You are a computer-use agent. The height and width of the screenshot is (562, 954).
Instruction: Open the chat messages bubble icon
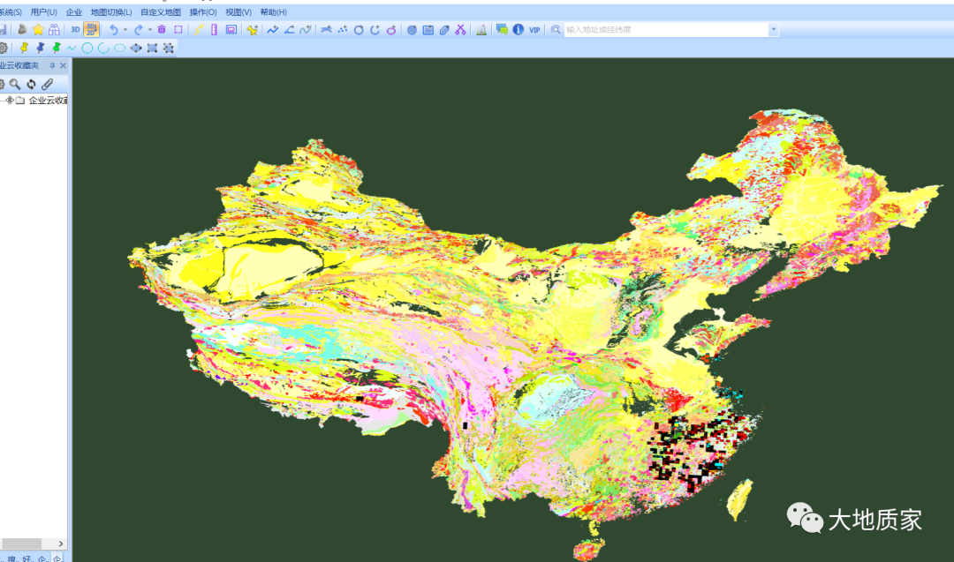pyautogui.click(x=502, y=29)
